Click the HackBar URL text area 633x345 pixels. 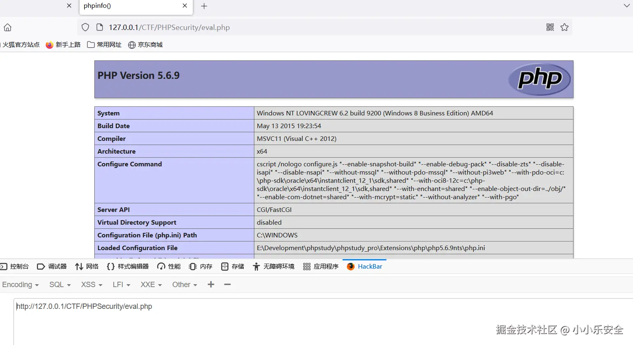(323, 322)
